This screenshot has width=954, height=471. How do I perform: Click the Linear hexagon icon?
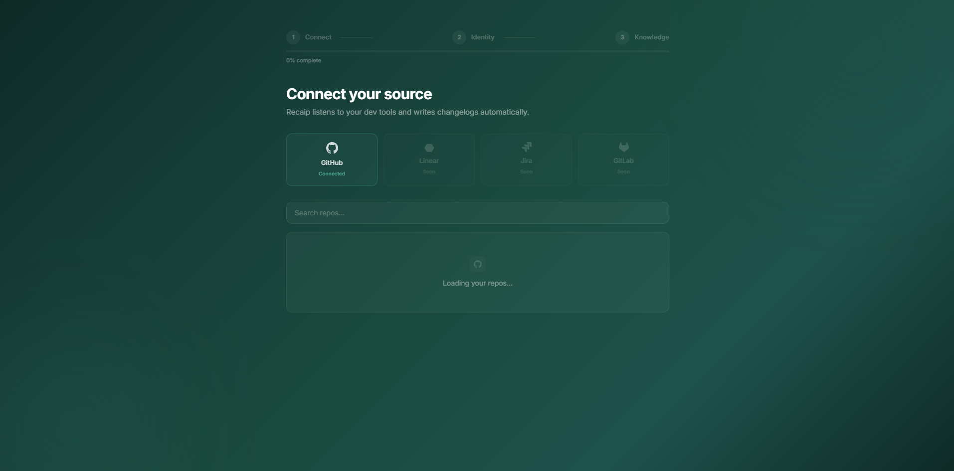(429, 148)
